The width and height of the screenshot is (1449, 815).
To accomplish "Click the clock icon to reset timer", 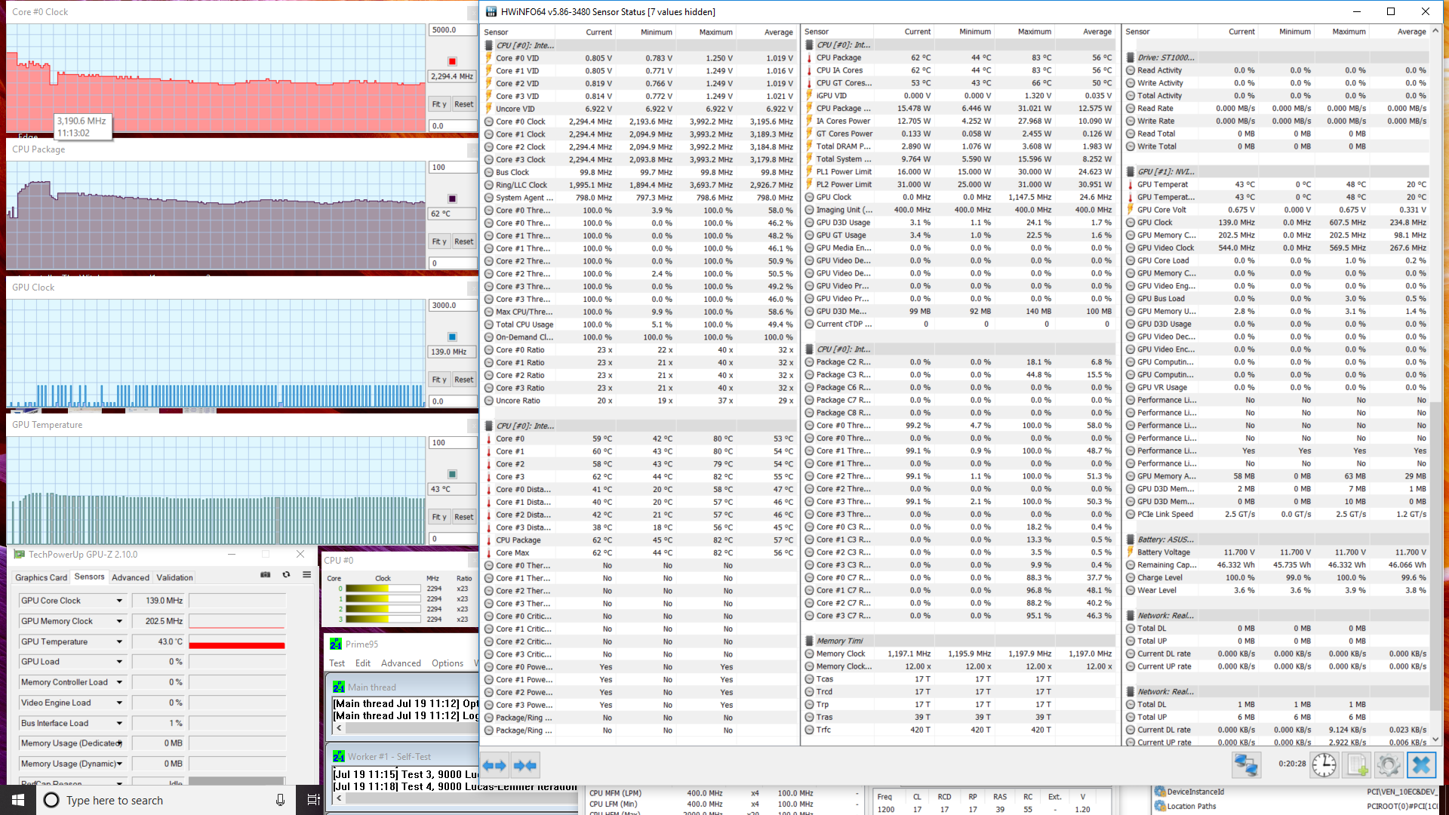I will 1324,765.
